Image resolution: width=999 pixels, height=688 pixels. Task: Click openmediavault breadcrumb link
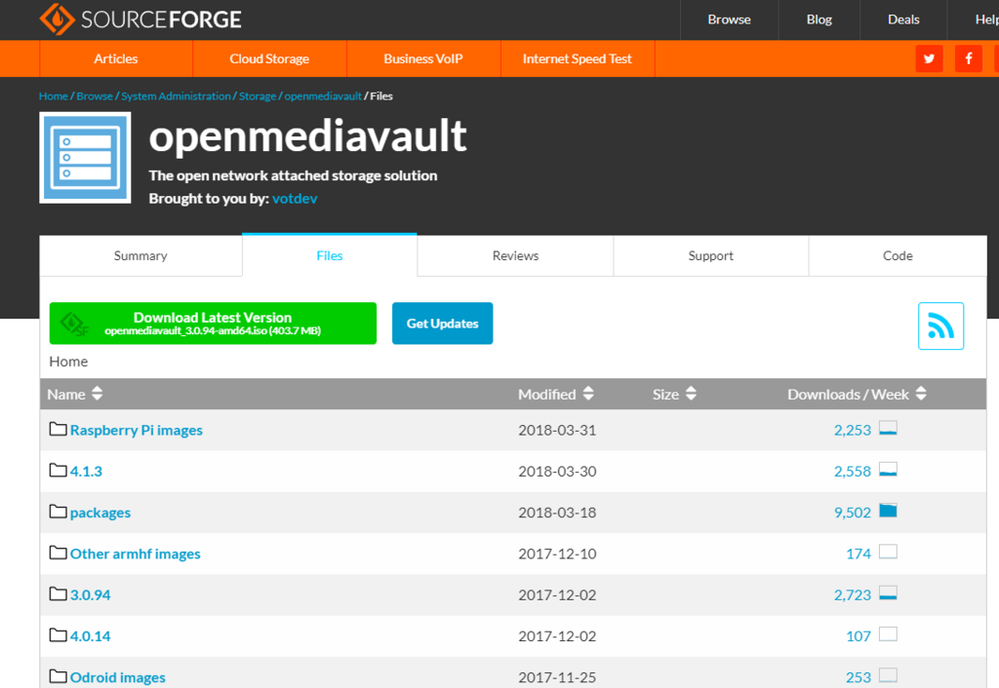click(x=323, y=96)
